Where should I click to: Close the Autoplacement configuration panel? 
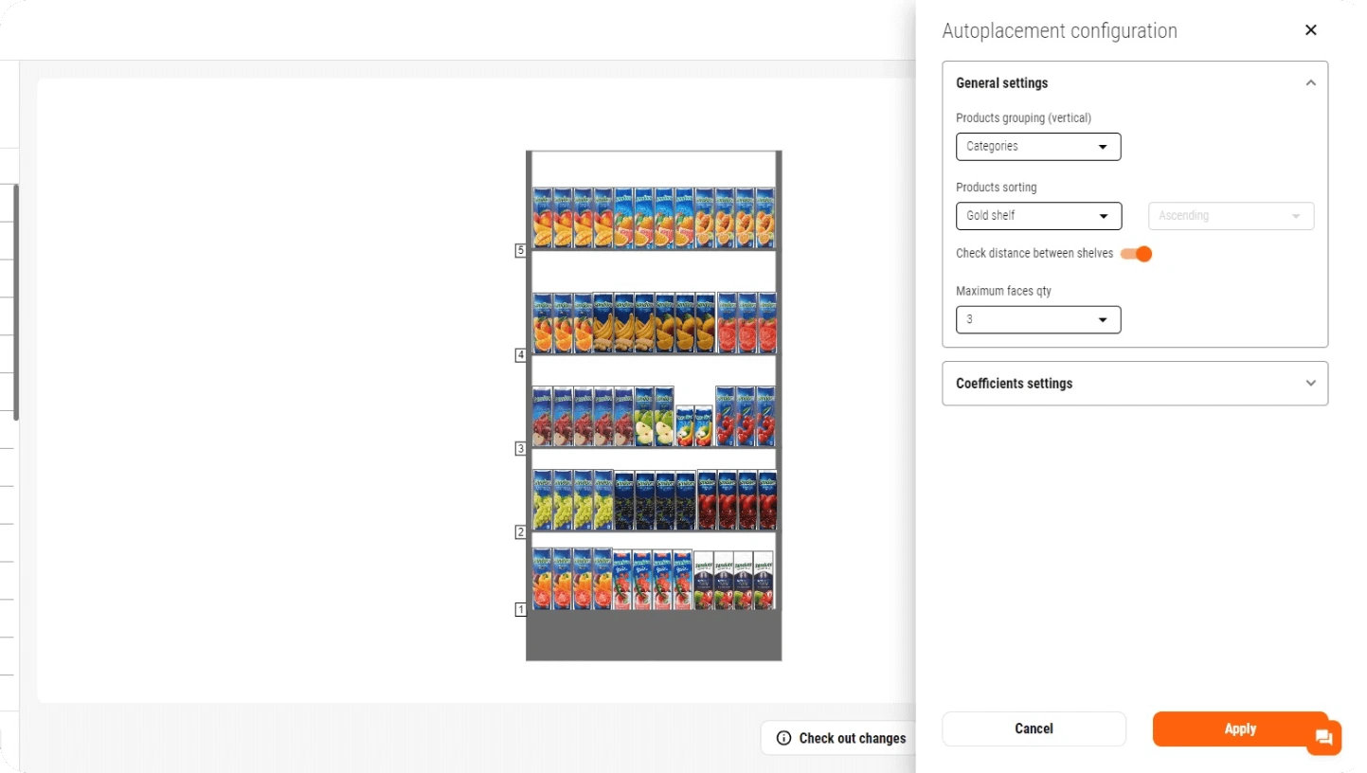click(x=1310, y=30)
